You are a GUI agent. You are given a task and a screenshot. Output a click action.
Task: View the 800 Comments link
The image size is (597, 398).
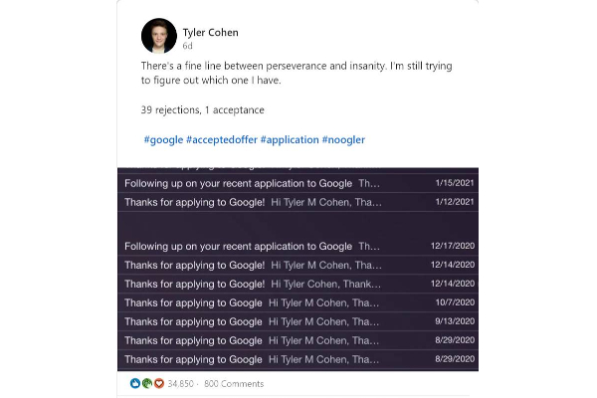pyautogui.click(x=234, y=383)
